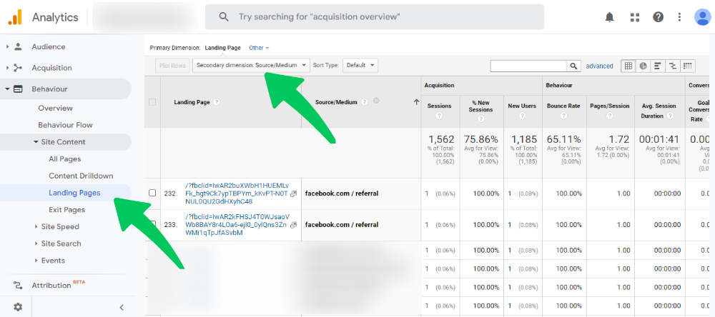Open Content Drilldown report
The height and width of the screenshot is (317, 715).
pos(81,176)
